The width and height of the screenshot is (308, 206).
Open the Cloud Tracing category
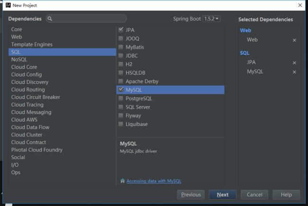click(x=62, y=105)
